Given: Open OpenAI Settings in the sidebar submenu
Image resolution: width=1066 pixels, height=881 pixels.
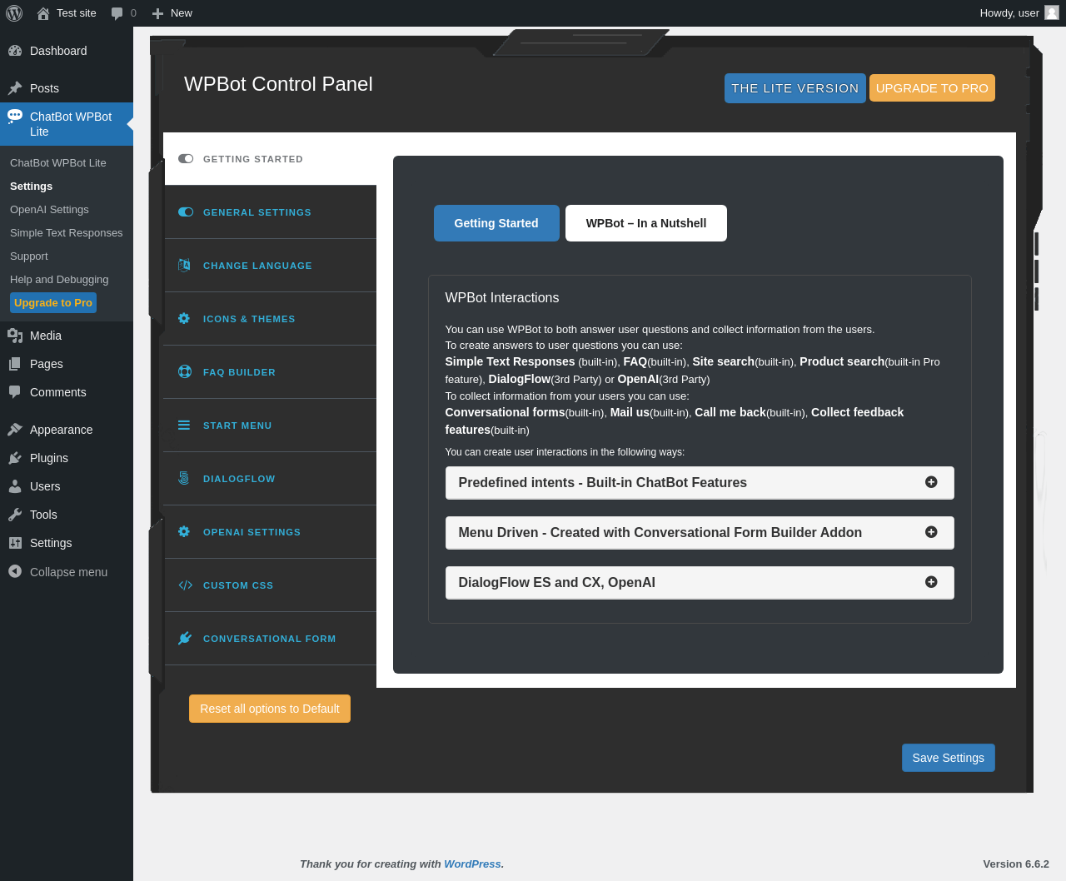Looking at the screenshot, I should (49, 210).
